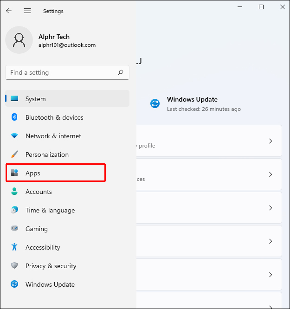The width and height of the screenshot is (290, 309).
Task: Type in the Find a setting box
Action: click(x=60, y=72)
